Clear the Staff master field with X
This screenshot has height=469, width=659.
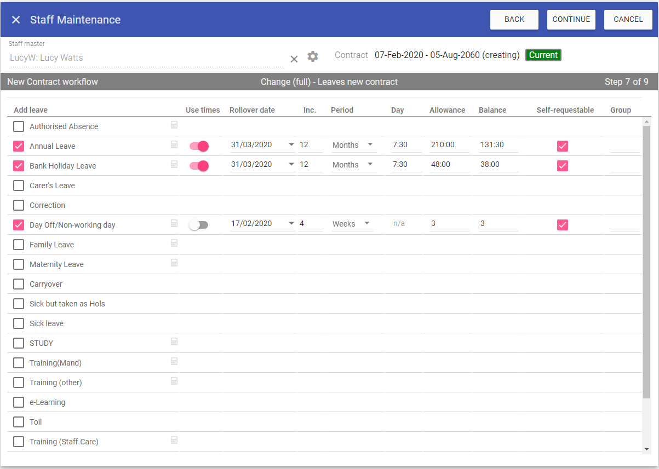[294, 59]
